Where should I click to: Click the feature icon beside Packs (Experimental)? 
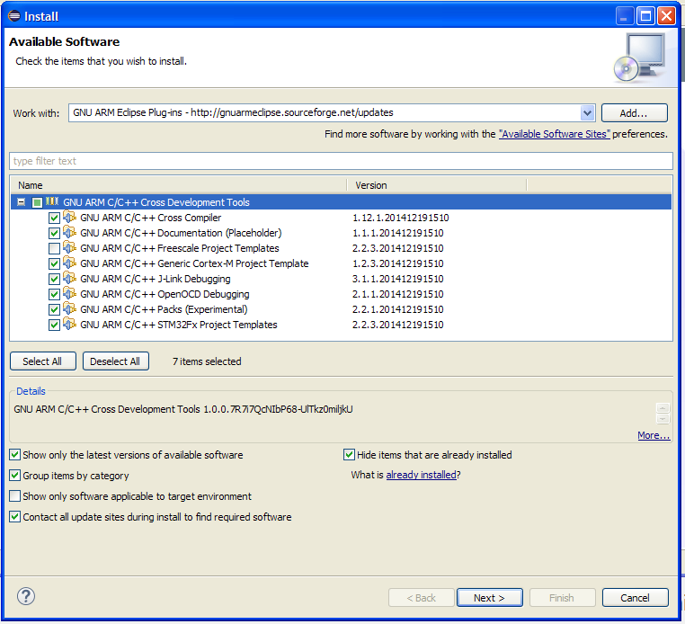coord(69,308)
